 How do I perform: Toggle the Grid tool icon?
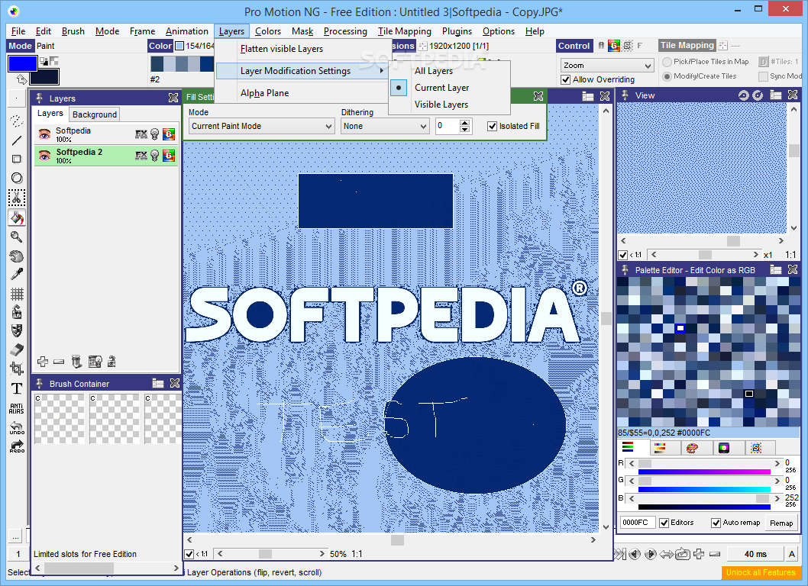(x=17, y=294)
